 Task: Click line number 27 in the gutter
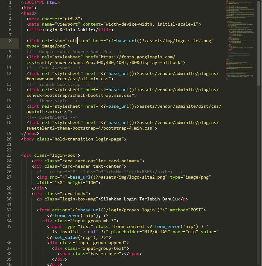click(9, 177)
